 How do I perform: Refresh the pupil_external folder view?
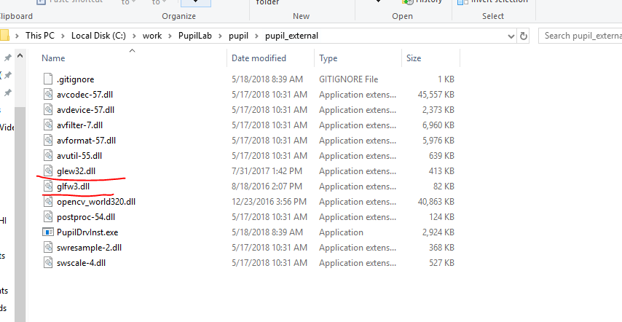click(524, 36)
